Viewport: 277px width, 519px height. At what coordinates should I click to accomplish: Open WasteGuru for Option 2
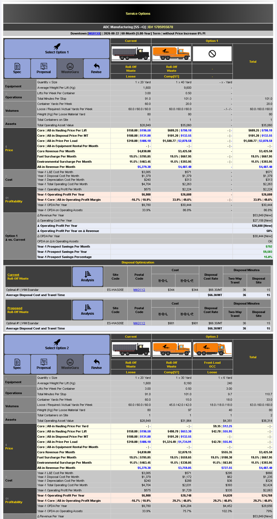coord(70,364)
